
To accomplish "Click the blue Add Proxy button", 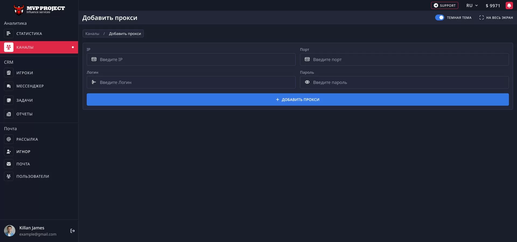I will (x=298, y=99).
